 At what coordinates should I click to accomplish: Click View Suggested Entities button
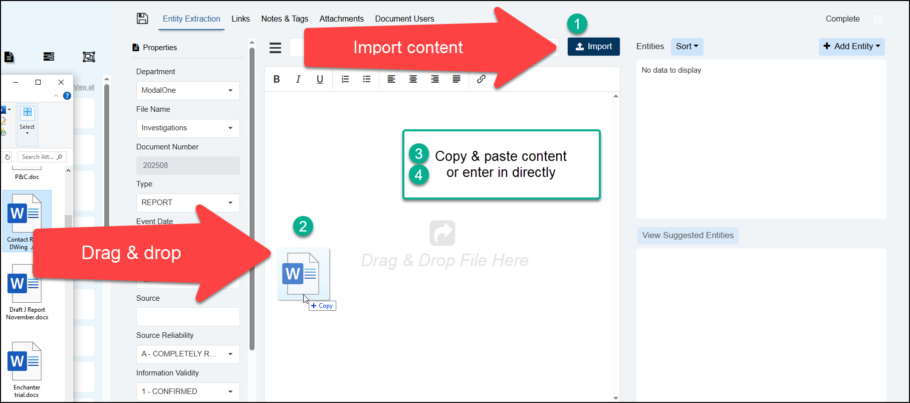click(x=688, y=236)
